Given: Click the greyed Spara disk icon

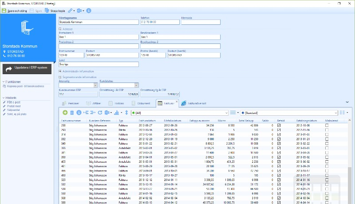Looking at the screenshot, I should pos(32,11).
